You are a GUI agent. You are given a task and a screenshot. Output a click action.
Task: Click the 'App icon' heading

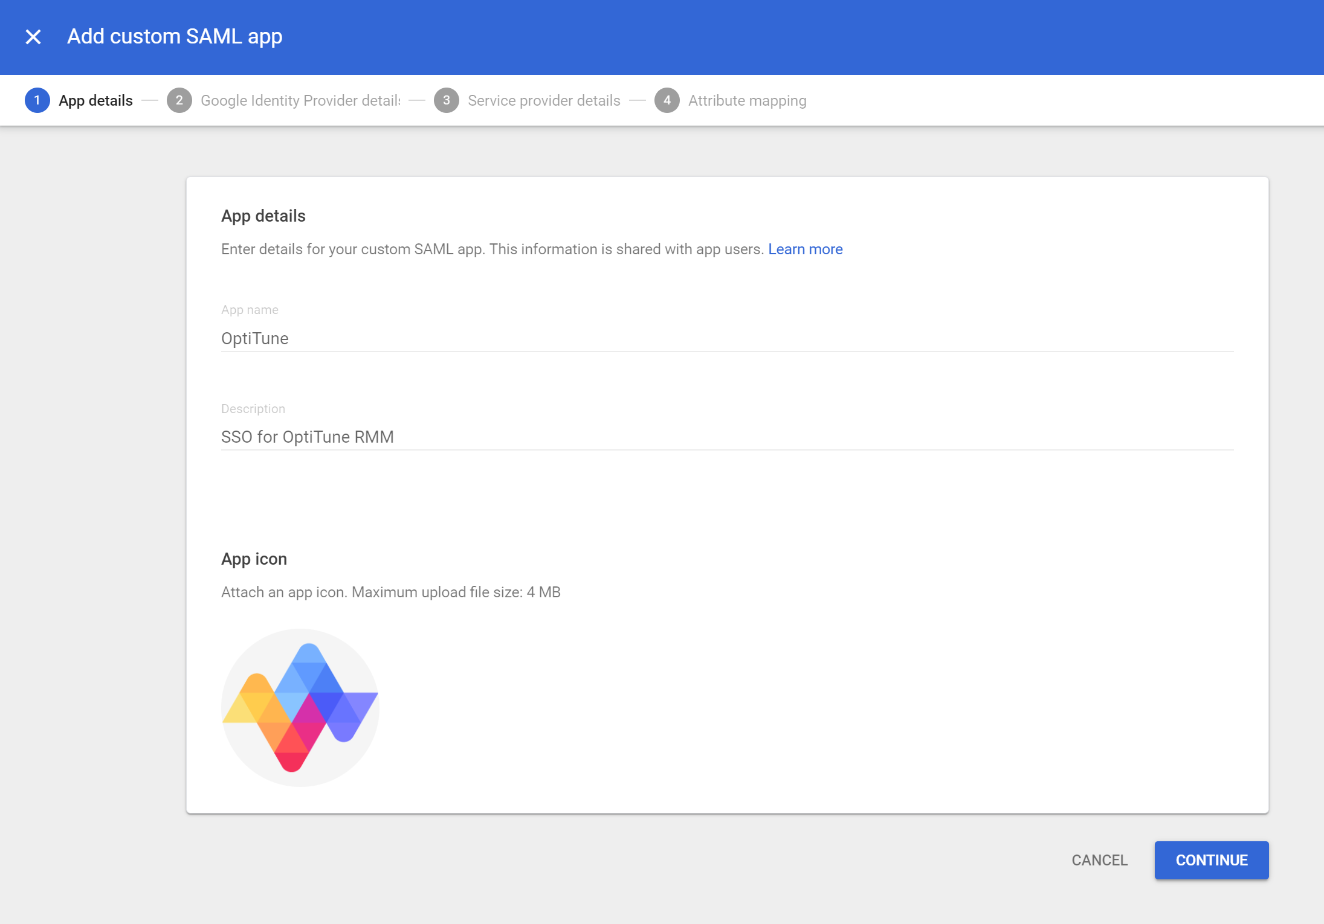point(254,559)
